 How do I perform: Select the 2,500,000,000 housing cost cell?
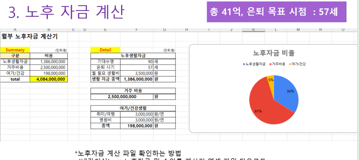pos(122,97)
